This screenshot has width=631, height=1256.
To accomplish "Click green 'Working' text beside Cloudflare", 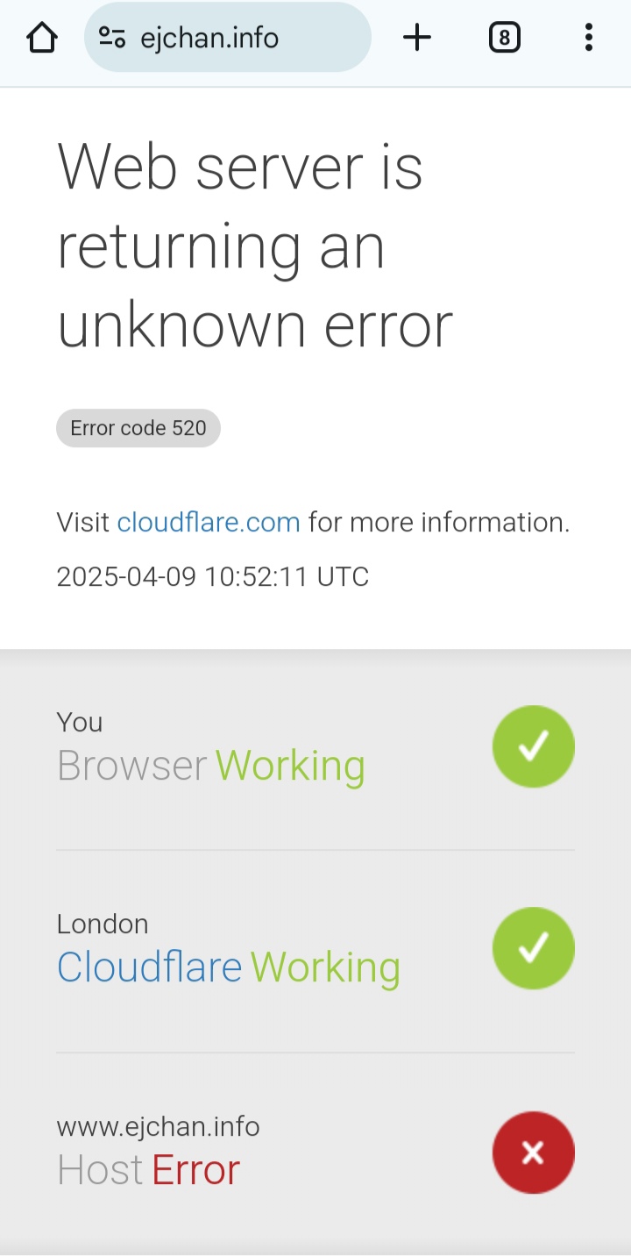I will coord(325,967).
